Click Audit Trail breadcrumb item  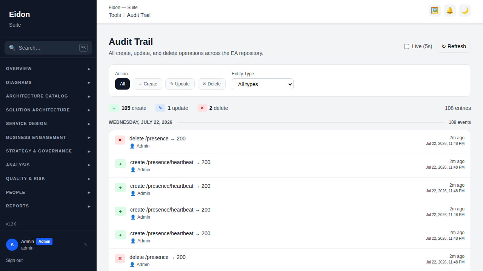click(138, 15)
